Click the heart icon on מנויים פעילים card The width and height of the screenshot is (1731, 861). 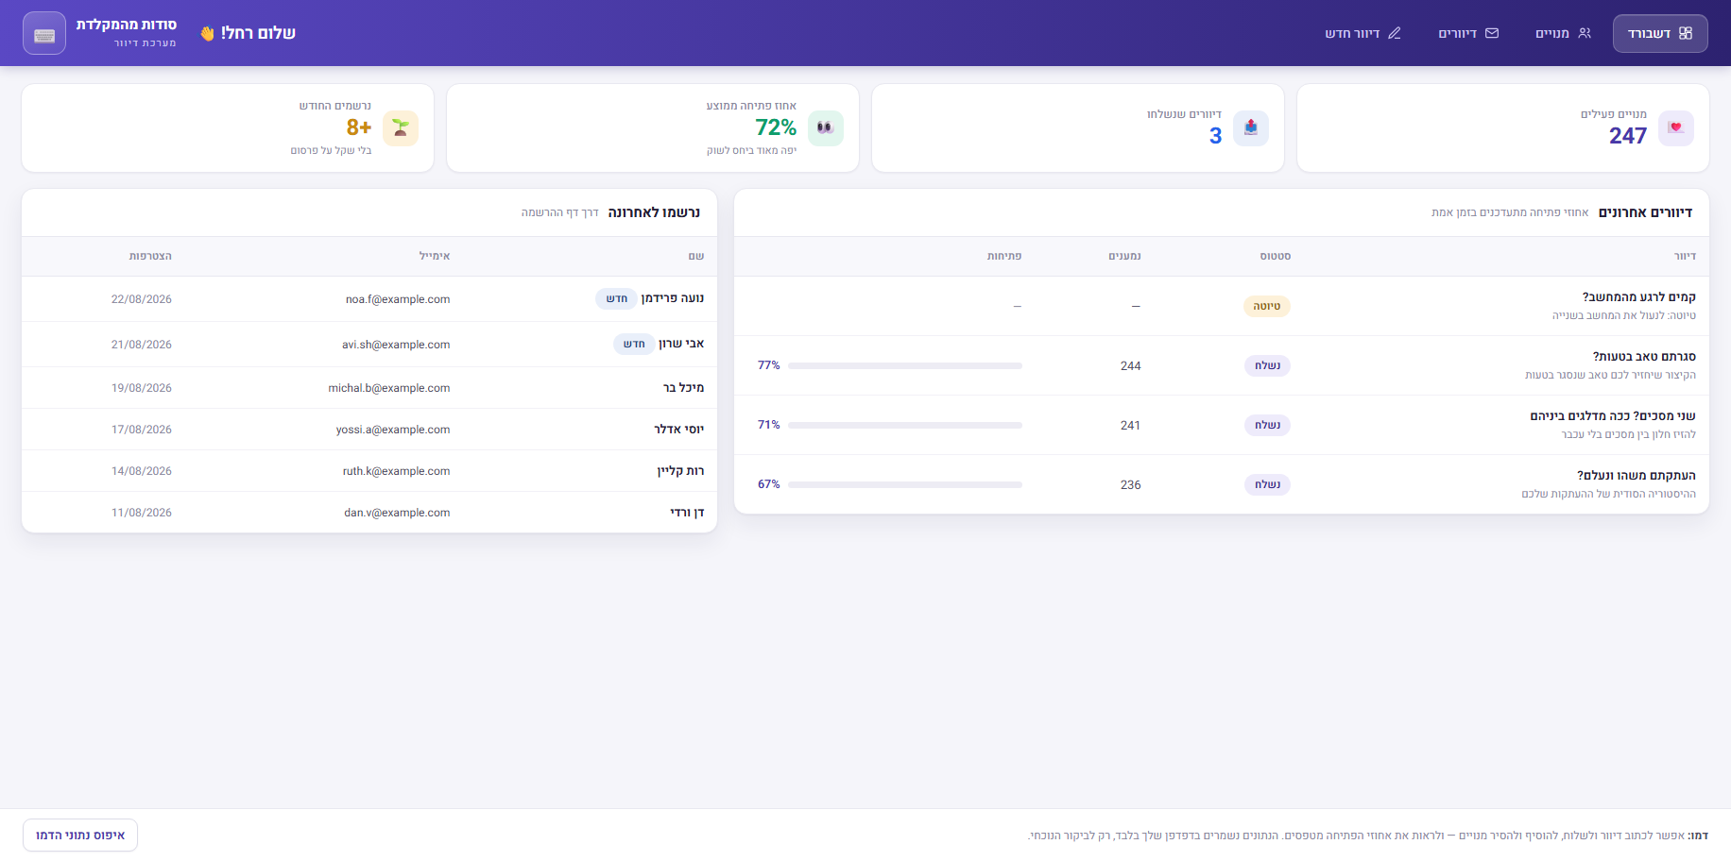pyautogui.click(x=1676, y=127)
